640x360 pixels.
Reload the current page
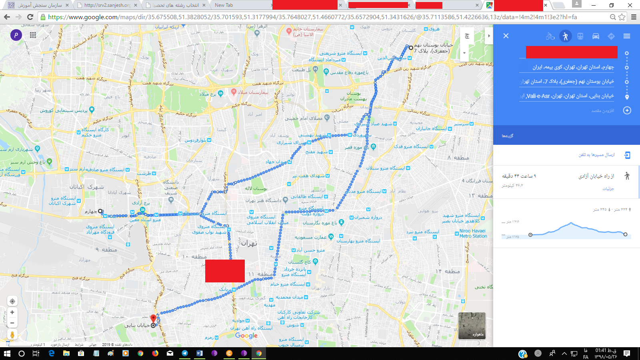coord(30,17)
